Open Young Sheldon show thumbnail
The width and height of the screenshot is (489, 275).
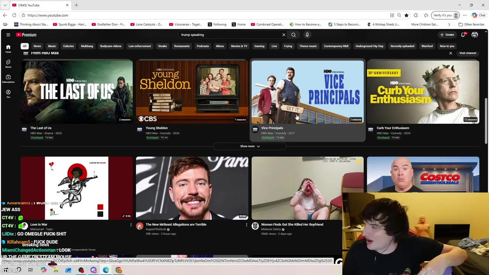click(x=192, y=92)
